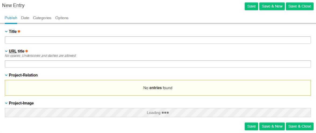Click the Title text input field
Viewport: 316px width, 133px height.
tap(158, 40)
